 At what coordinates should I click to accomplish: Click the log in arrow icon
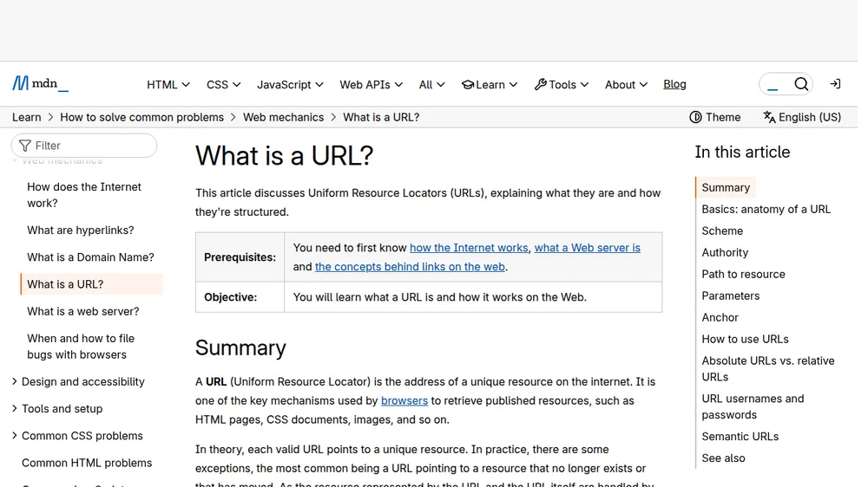coord(835,84)
